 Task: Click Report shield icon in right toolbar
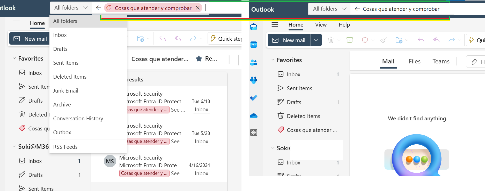[x=365, y=40]
